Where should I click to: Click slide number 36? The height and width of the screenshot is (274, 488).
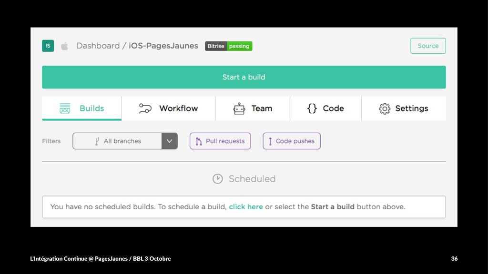click(454, 258)
